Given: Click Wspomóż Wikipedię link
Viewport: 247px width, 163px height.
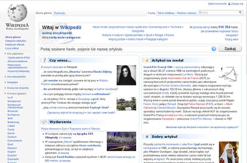Looking at the screenshot, I should point(19,71).
